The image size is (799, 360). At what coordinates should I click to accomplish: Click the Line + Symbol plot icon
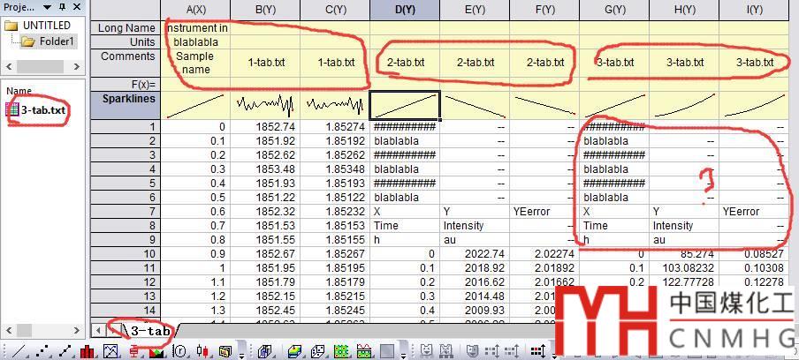pyautogui.click(x=65, y=351)
